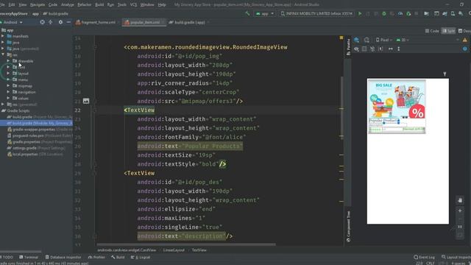Switch editor to Code view mode

click(x=432, y=31)
